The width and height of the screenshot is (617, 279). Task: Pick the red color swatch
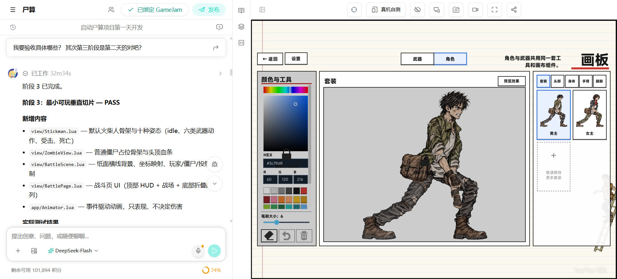click(304, 191)
